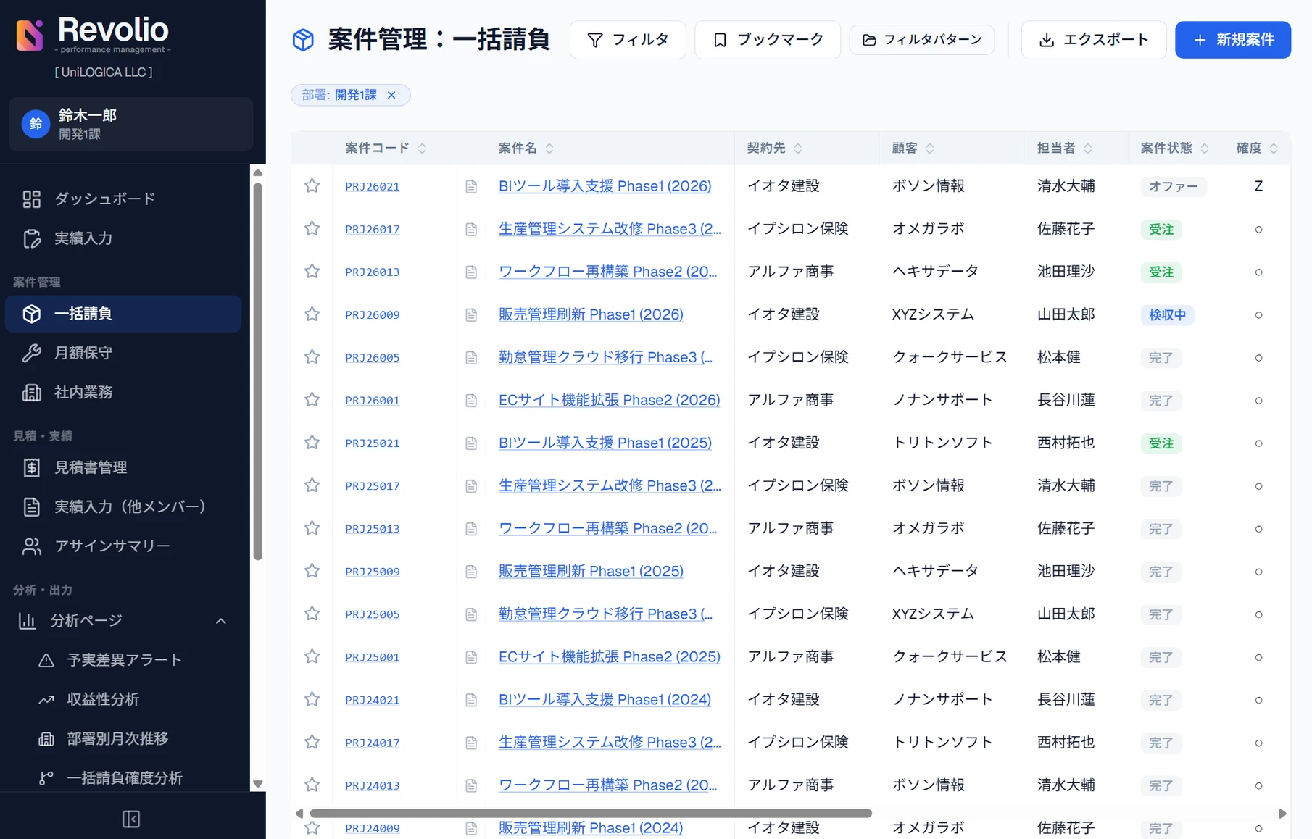Open ダッシュボード in sidebar
1312x839 pixels.
pyautogui.click(x=123, y=199)
